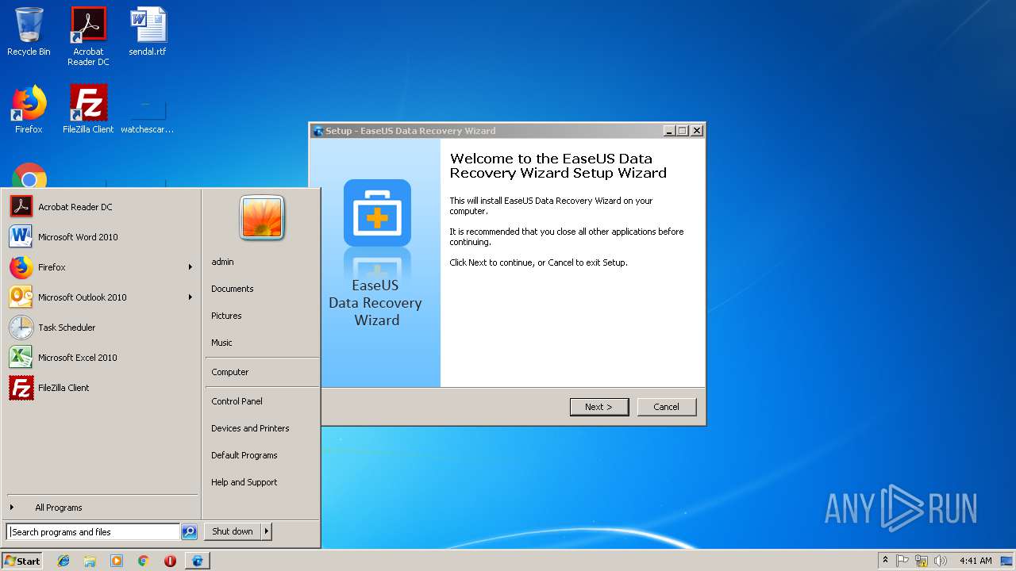Open Default Programs
1016x571 pixels.
(244, 455)
